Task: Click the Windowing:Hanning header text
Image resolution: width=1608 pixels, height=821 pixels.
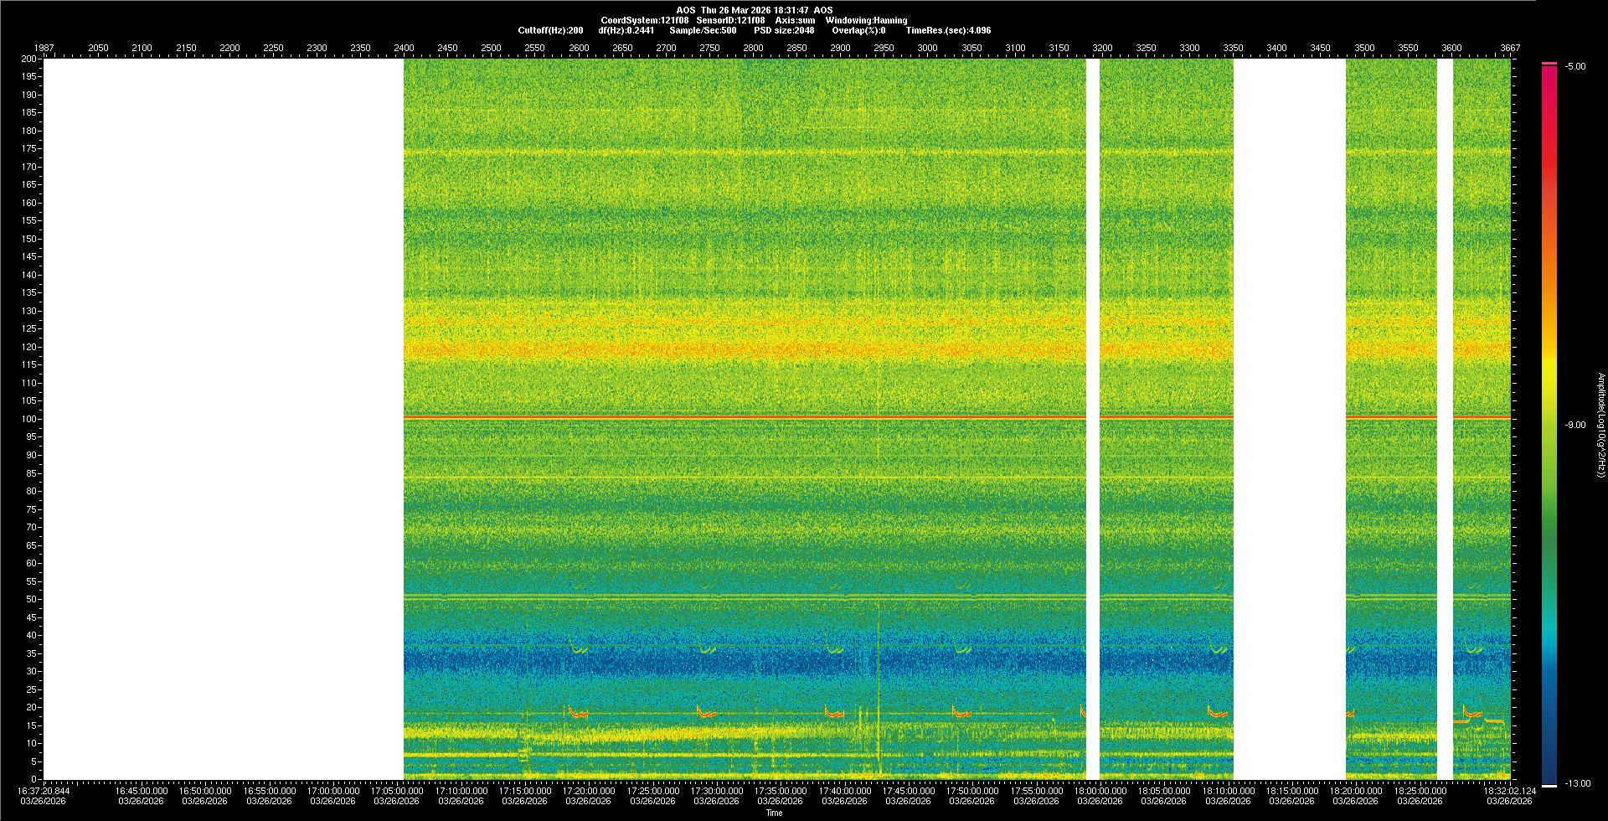Action: click(x=866, y=20)
